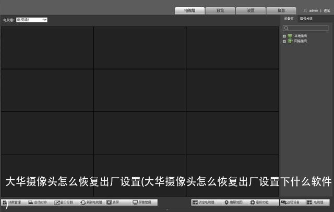Lock the video wall with 锁定电视墙
Image resolution: width=334 pixels, height=212 pixels.
click(x=204, y=202)
